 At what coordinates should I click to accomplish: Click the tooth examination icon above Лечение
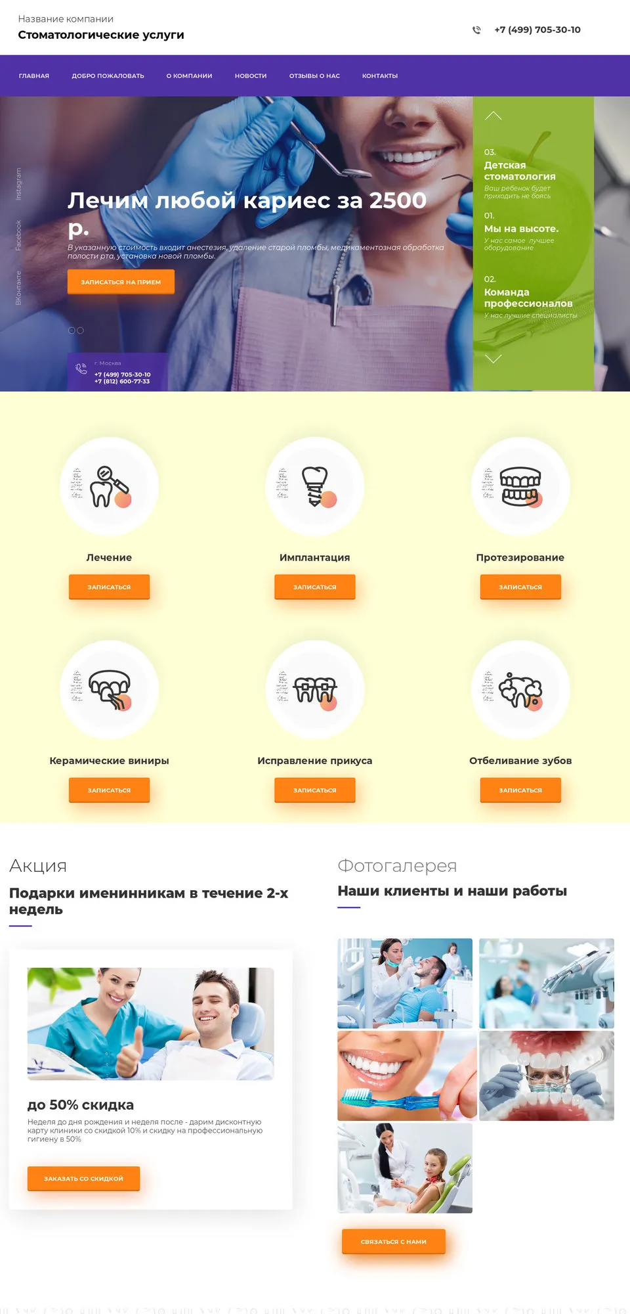110,487
